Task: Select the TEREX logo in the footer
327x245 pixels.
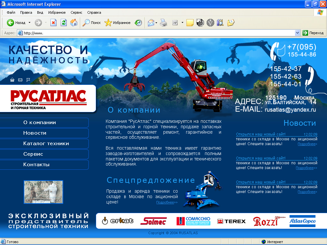Action: 231,221
